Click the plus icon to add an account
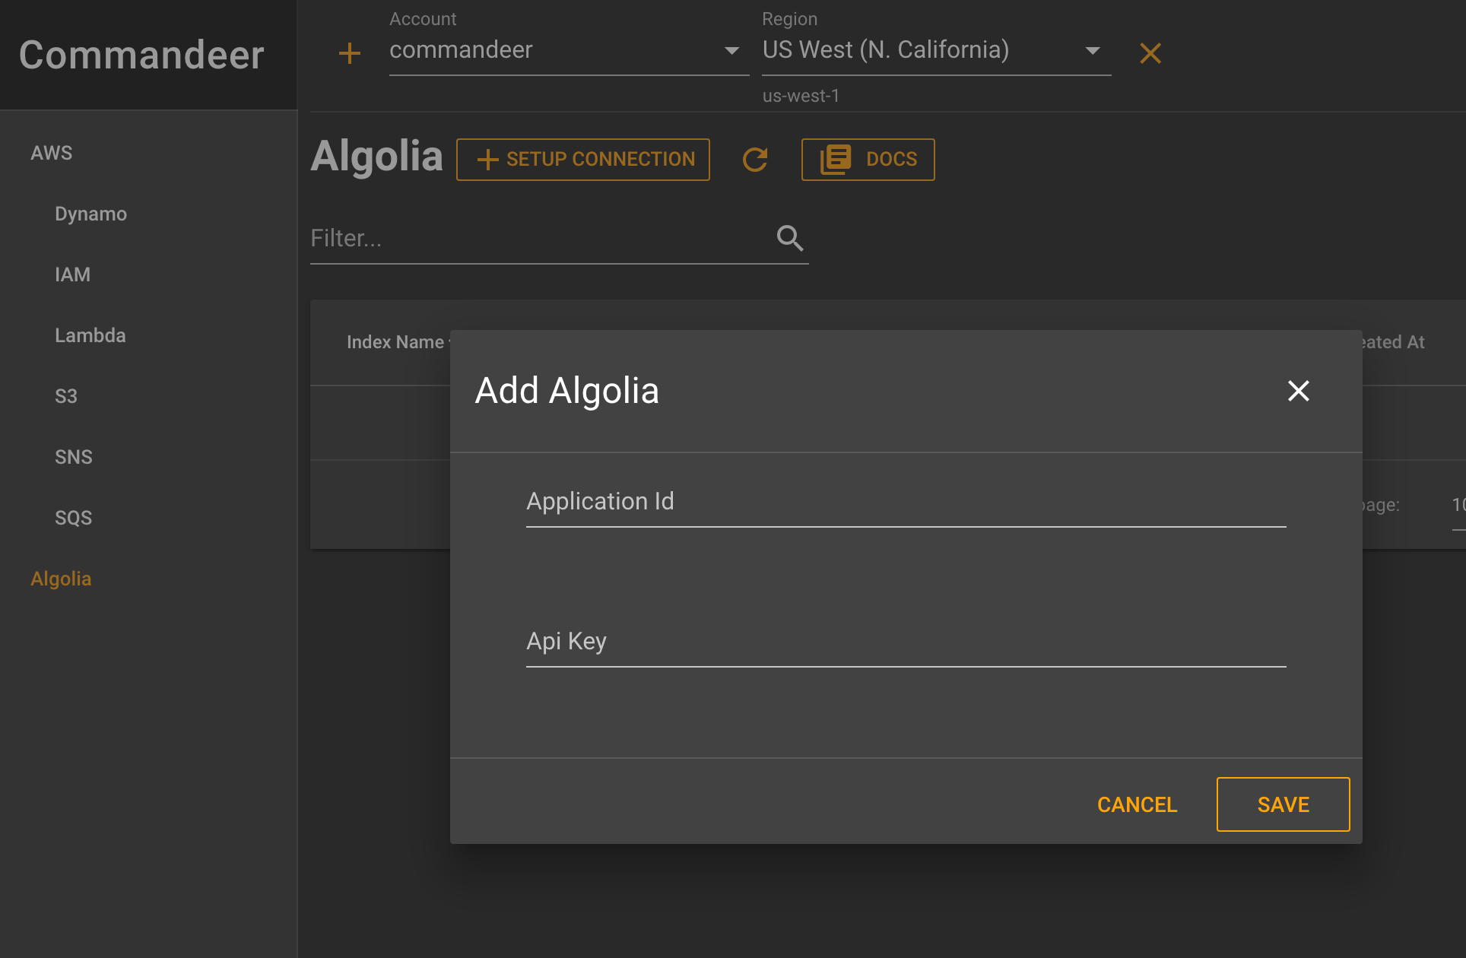Screen dimensions: 1466x958 (x=349, y=53)
